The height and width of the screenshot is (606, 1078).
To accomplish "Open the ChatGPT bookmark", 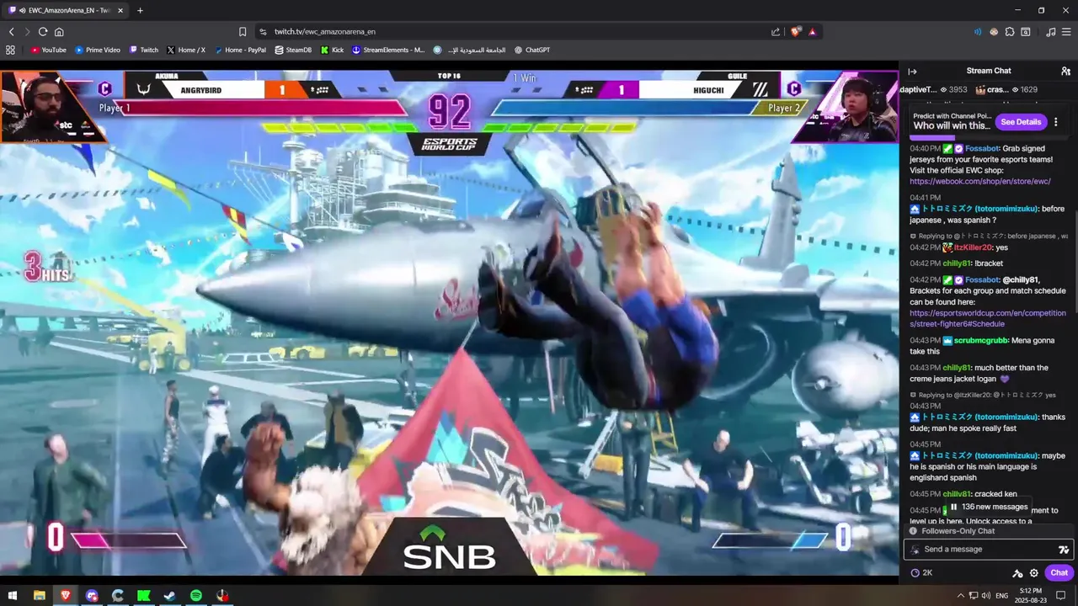I will 531,50.
